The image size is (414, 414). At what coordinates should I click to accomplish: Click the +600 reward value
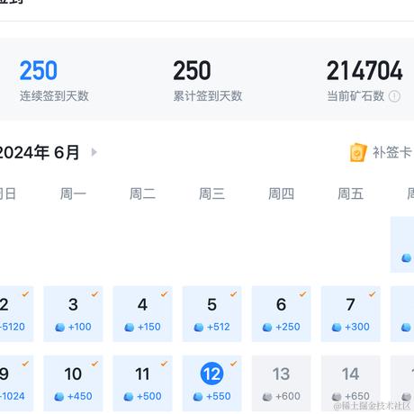pyautogui.click(x=288, y=396)
